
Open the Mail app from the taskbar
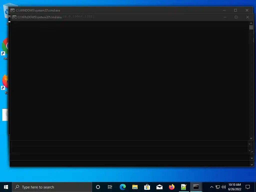tap(159, 187)
